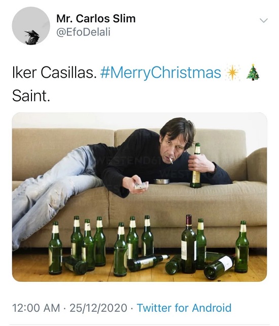This screenshot has height=326, width=279.
Task: Expand the tweet options chevron
Action: point(264,20)
